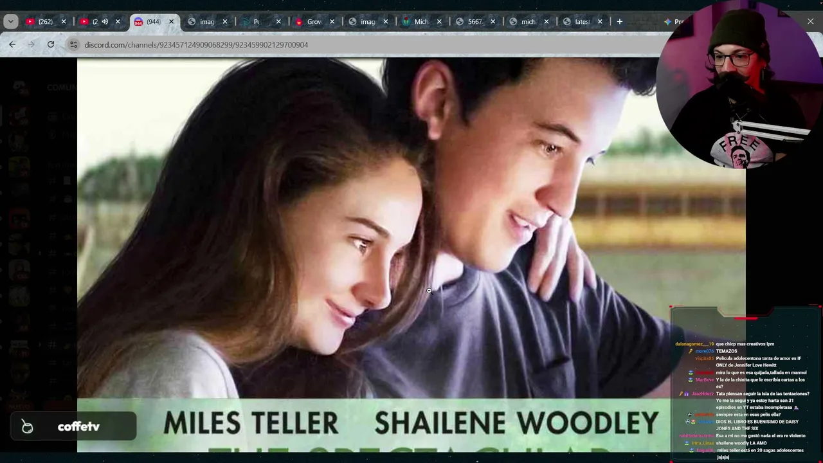Switch to the lowercase mich tab
This screenshot has width=823, height=463.
point(528,21)
